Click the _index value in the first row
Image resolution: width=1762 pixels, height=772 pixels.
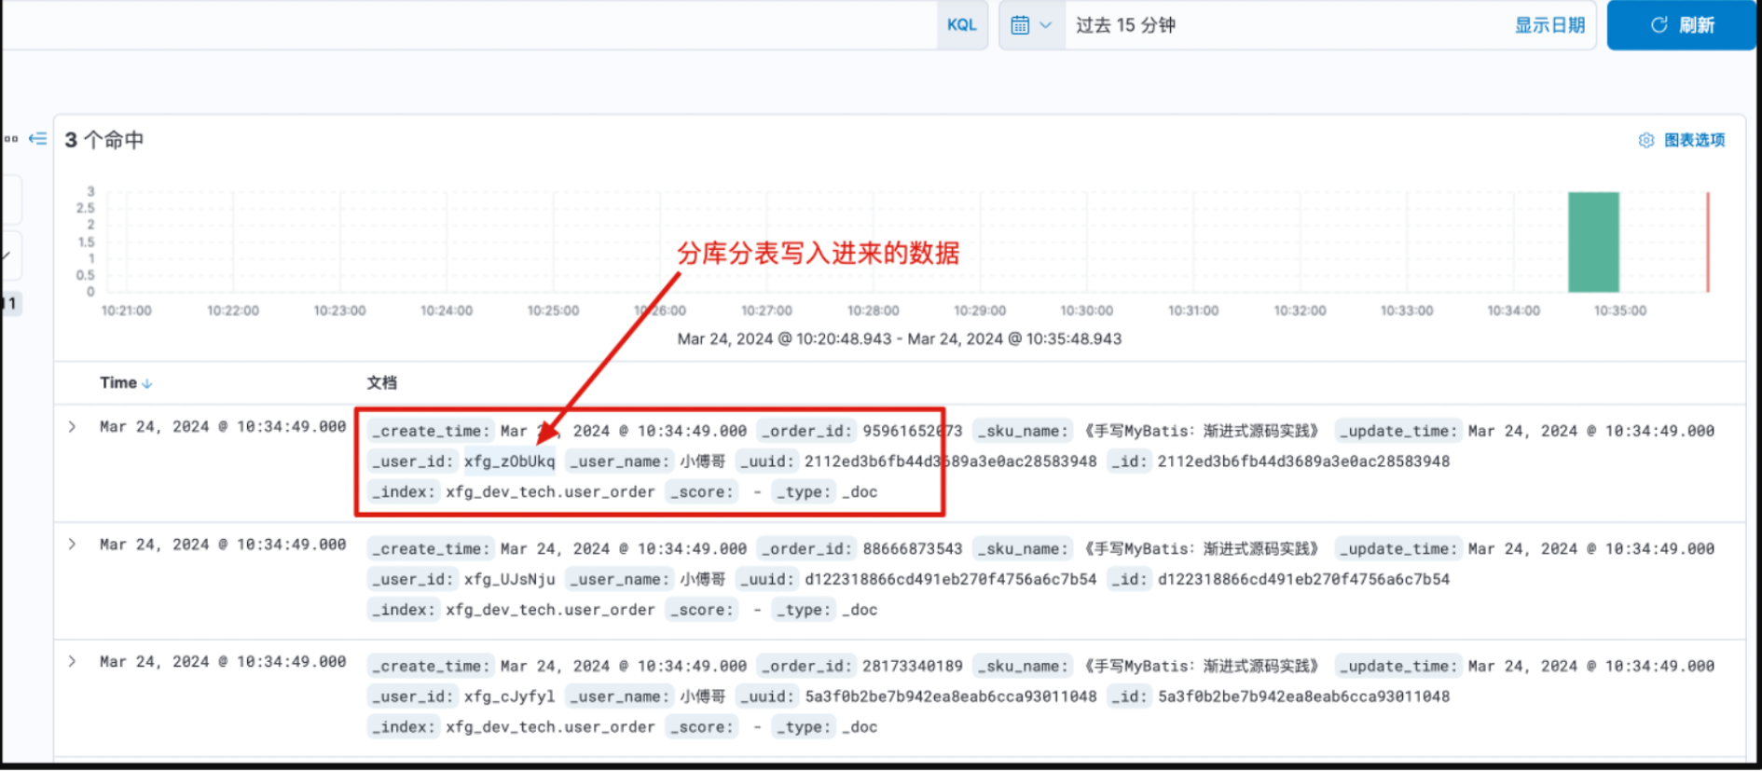(x=550, y=492)
